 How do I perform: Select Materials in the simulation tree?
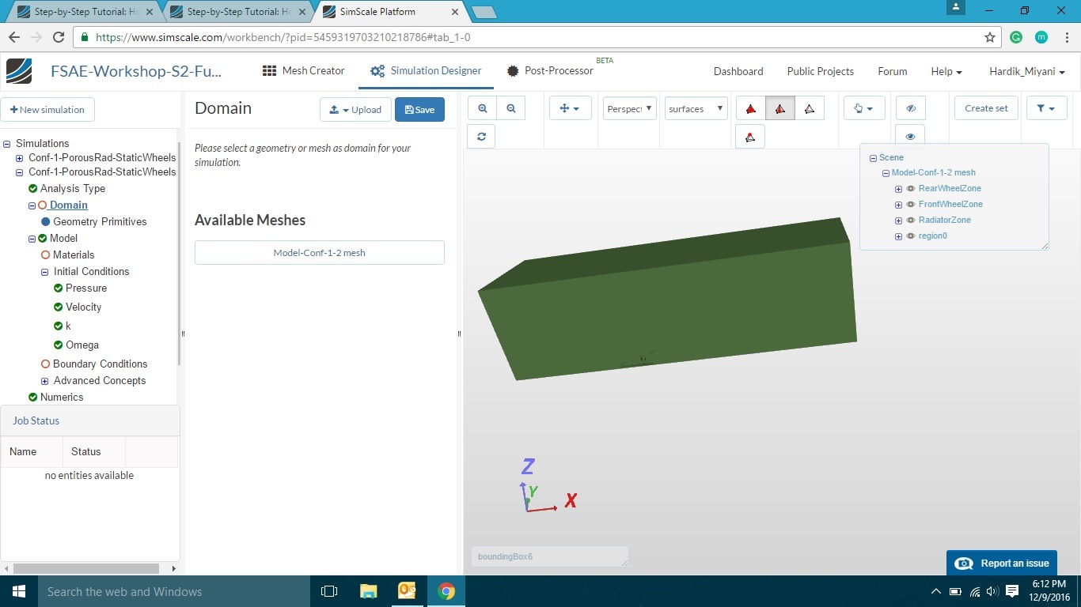pyautogui.click(x=74, y=255)
